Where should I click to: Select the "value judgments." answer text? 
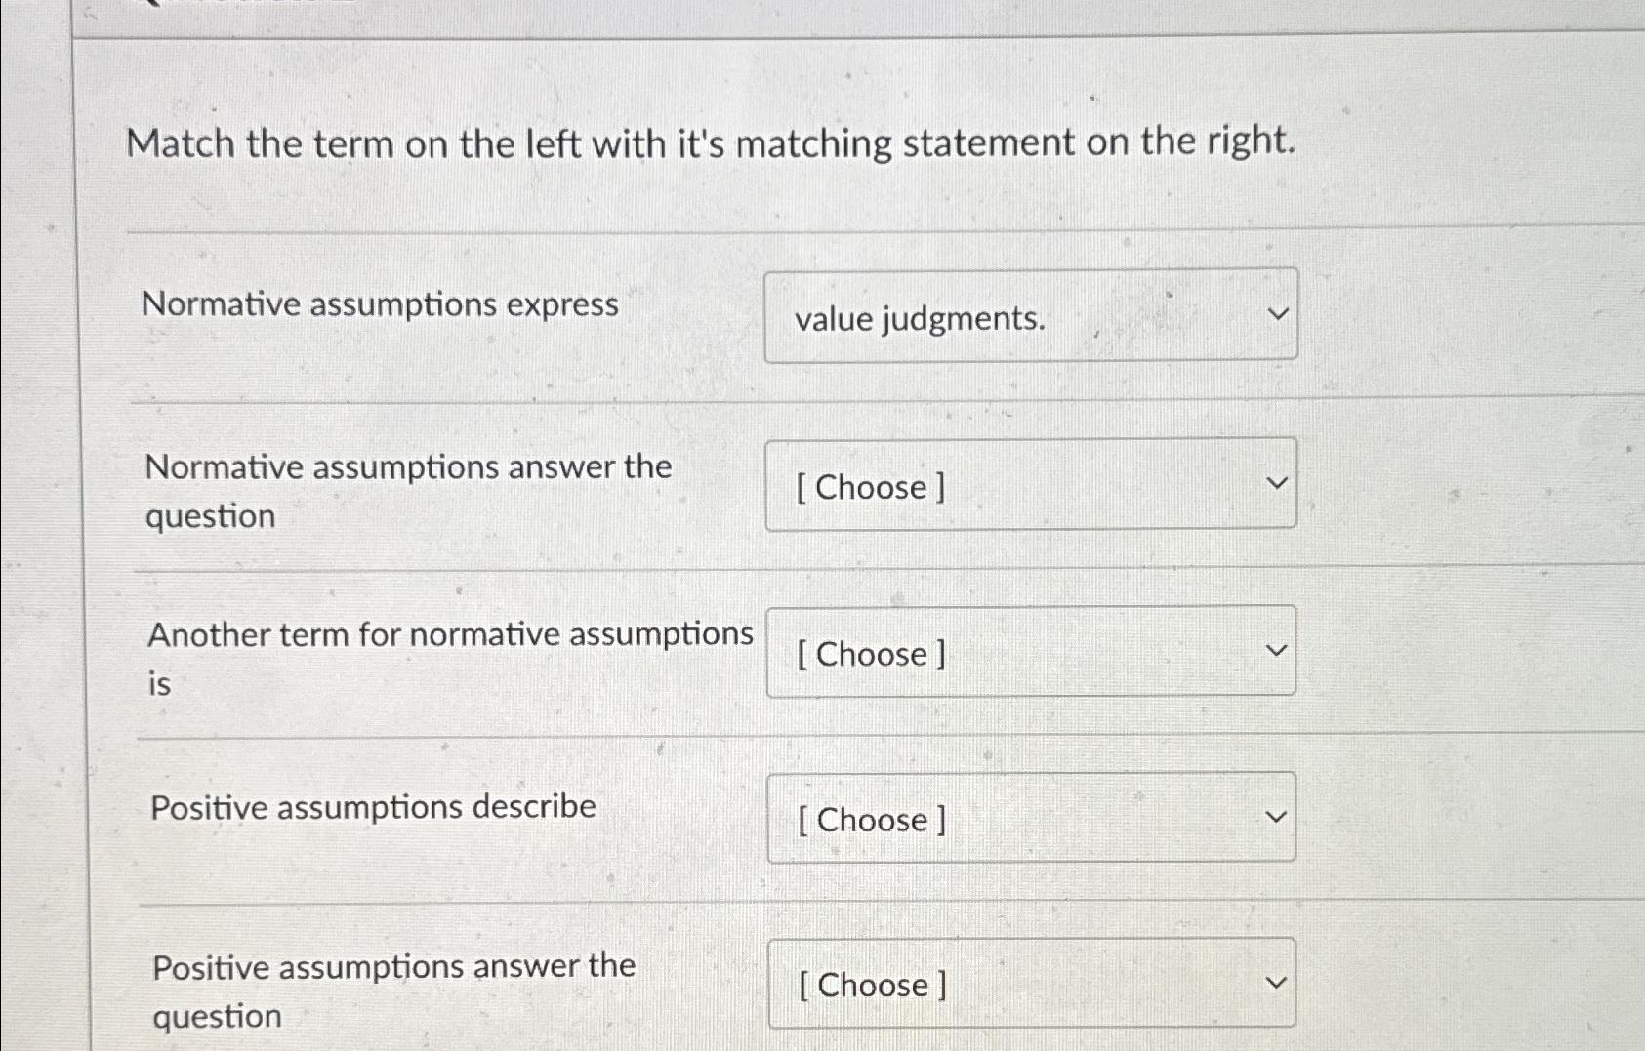tap(919, 319)
